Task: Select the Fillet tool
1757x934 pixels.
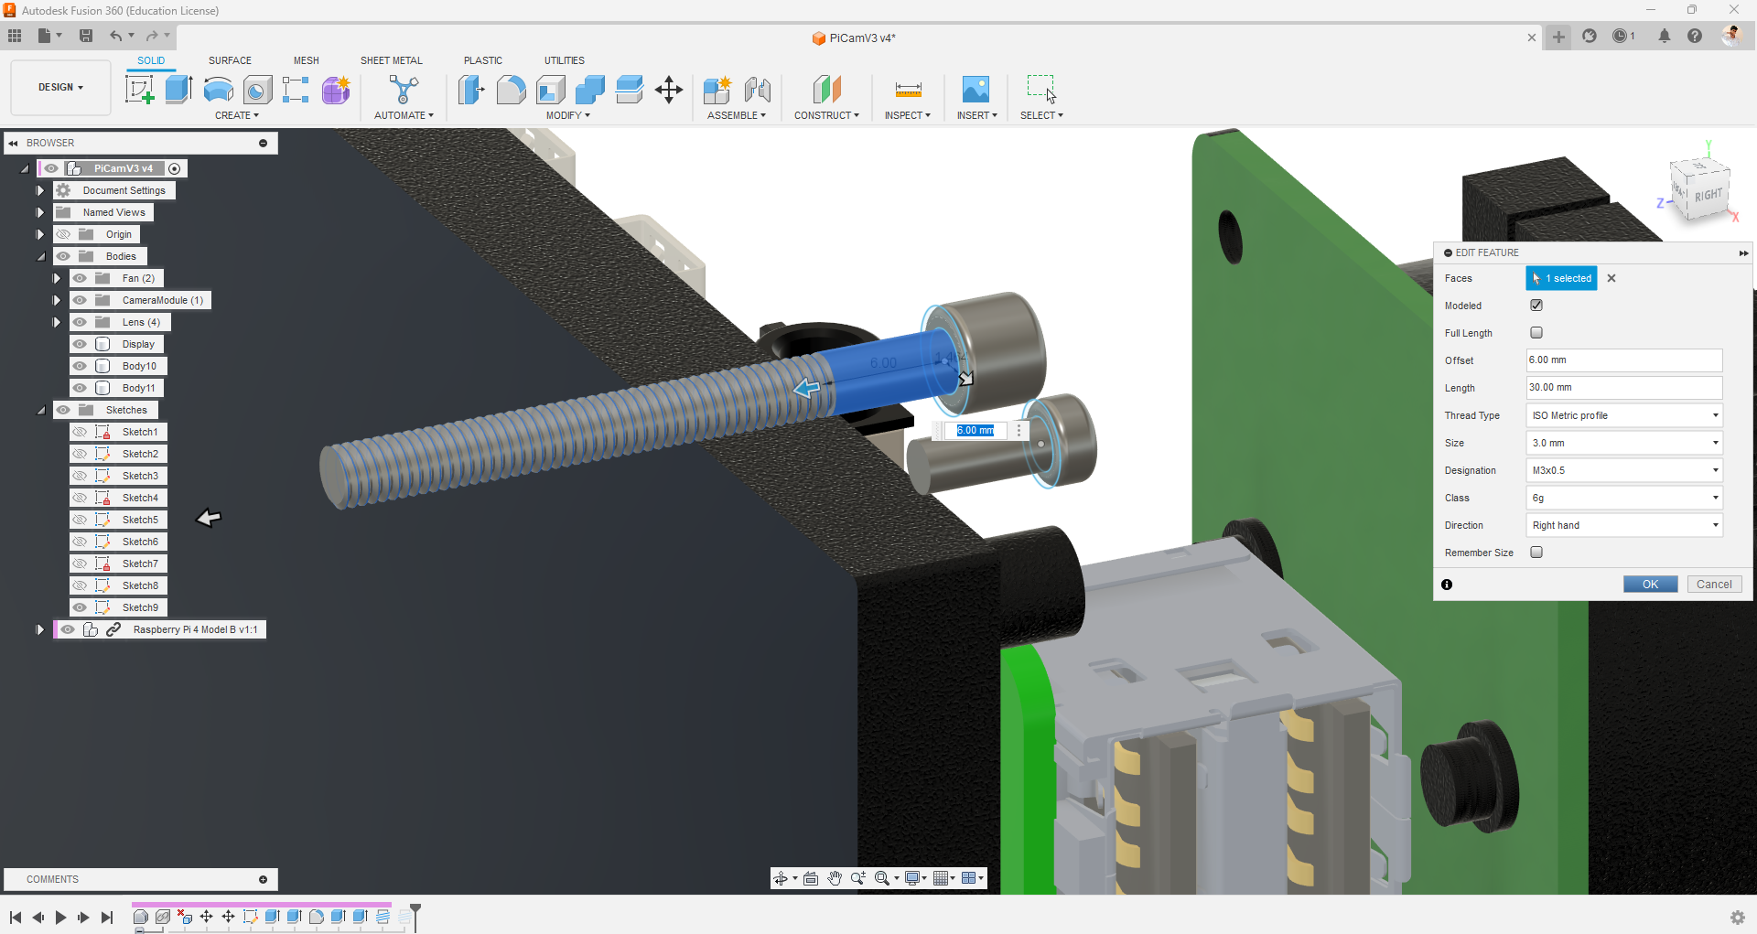Action: point(511,90)
